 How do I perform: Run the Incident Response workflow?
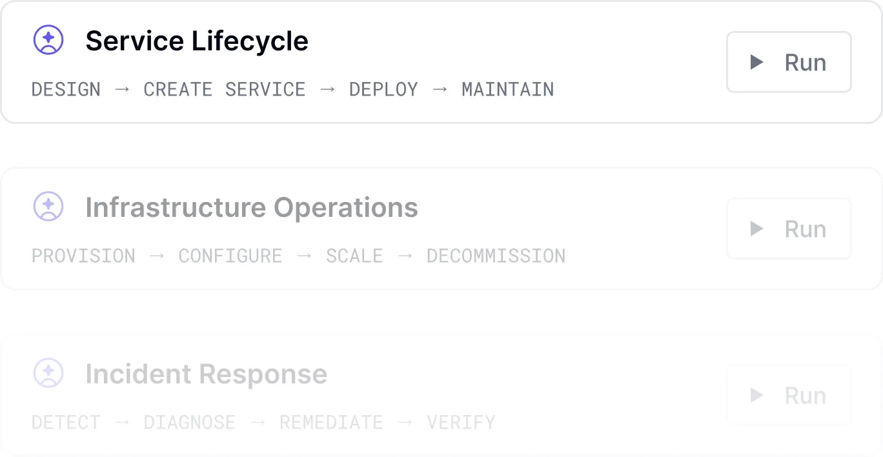click(789, 396)
